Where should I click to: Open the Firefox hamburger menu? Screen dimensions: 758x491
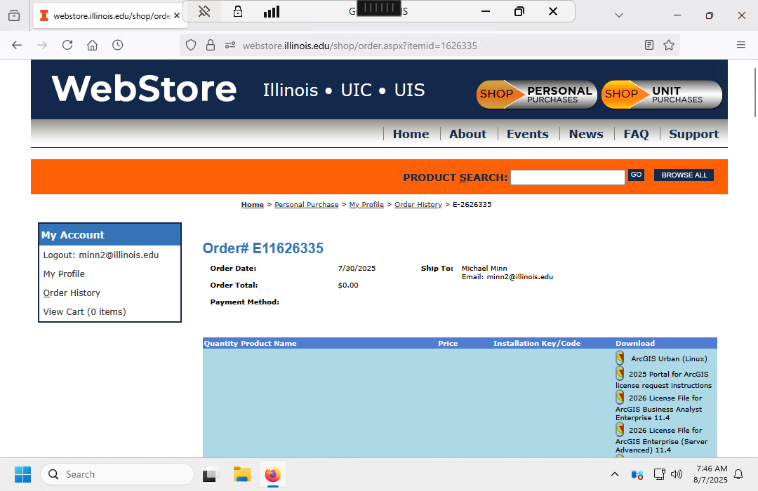pyautogui.click(x=741, y=45)
